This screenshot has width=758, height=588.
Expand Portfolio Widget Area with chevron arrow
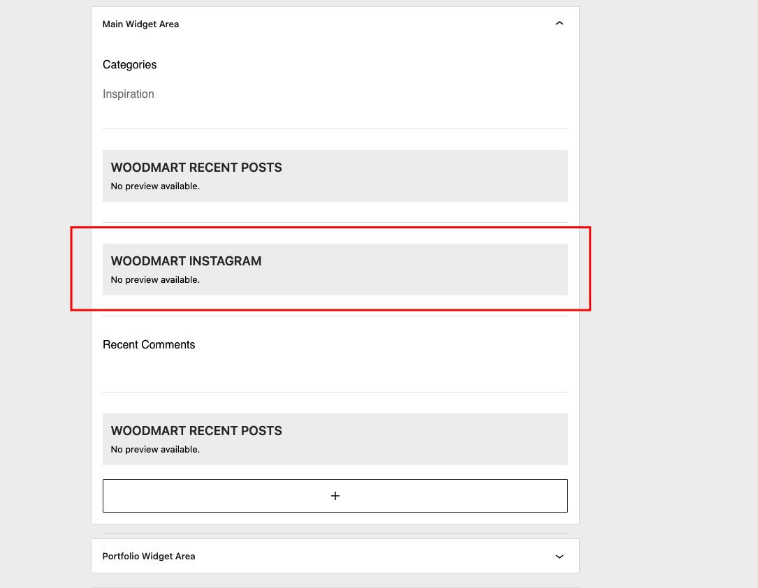[560, 557]
